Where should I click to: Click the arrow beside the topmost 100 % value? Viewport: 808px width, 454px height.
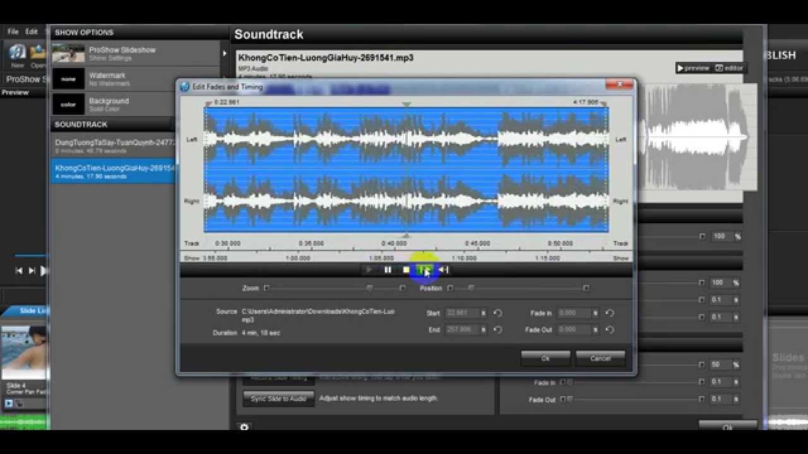pos(702,236)
